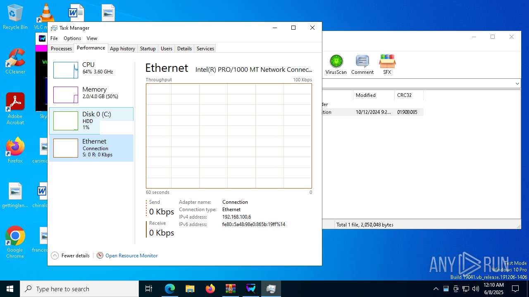Open Microsoft Edge from the taskbar
The image size is (529, 297).
pos(170,289)
